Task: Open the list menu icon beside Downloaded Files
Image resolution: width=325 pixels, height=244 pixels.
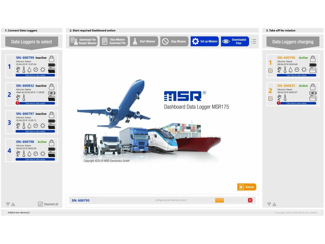Action: click(x=254, y=41)
